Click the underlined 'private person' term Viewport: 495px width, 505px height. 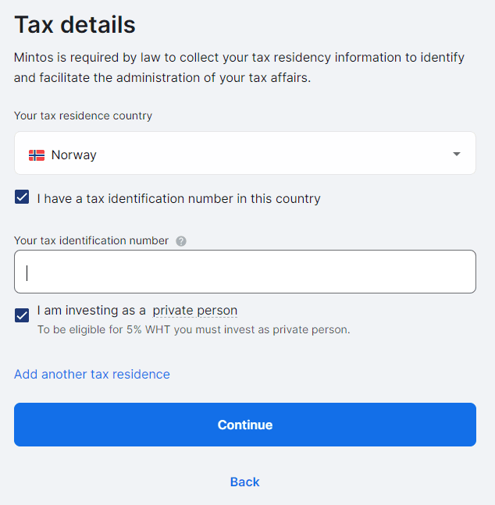click(x=194, y=310)
